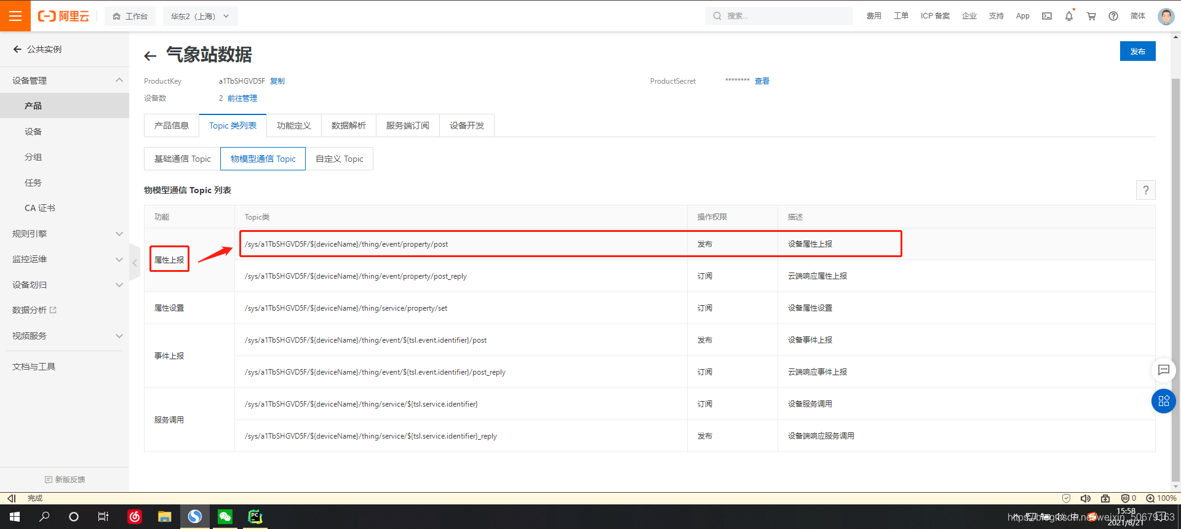Screen dimensions: 1181x529
Task: Click the 前往管理 link
Action: coord(242,98)
